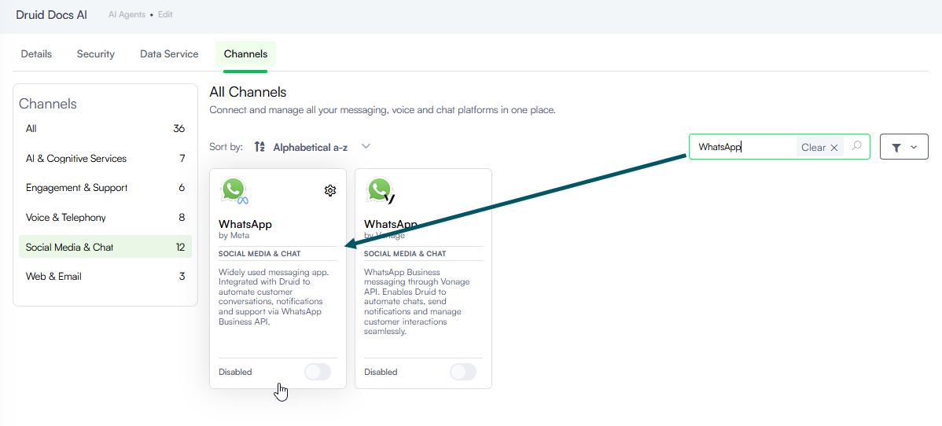
Task: Open settings gear on WhatsApp by Meta card
Action: [329, 190]
